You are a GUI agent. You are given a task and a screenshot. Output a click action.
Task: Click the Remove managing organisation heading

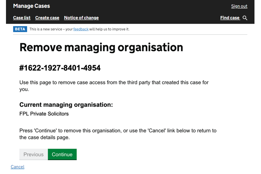point(101,47)
